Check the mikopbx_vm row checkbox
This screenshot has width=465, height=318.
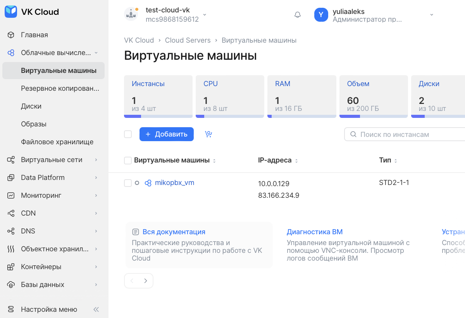click(x=128, y=183)
